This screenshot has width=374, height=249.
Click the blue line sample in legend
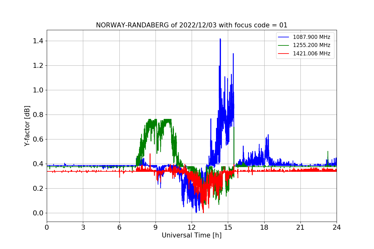284,37
